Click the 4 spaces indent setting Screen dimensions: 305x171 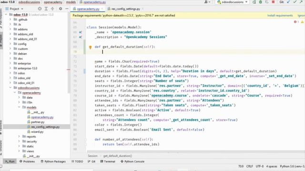272,166
